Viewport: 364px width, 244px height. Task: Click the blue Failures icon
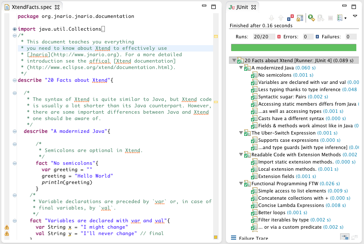tap(318, 37)
